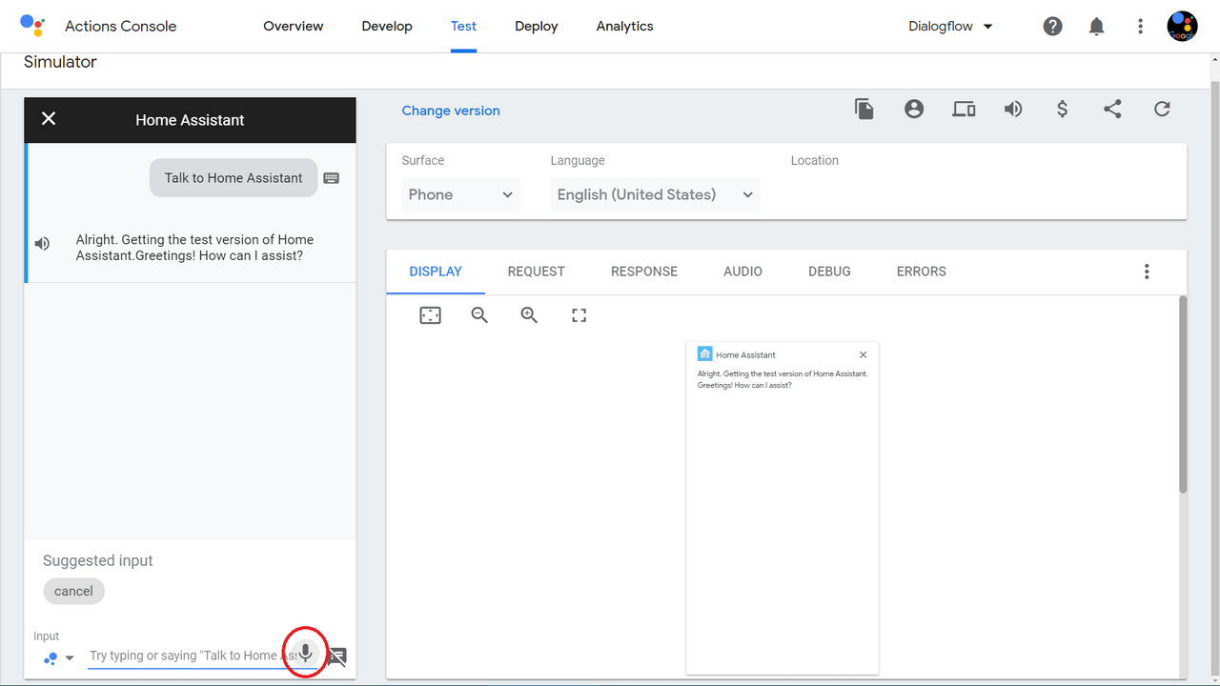Go to the Deploy tab

pyautogui.click(x=537, y=27)
